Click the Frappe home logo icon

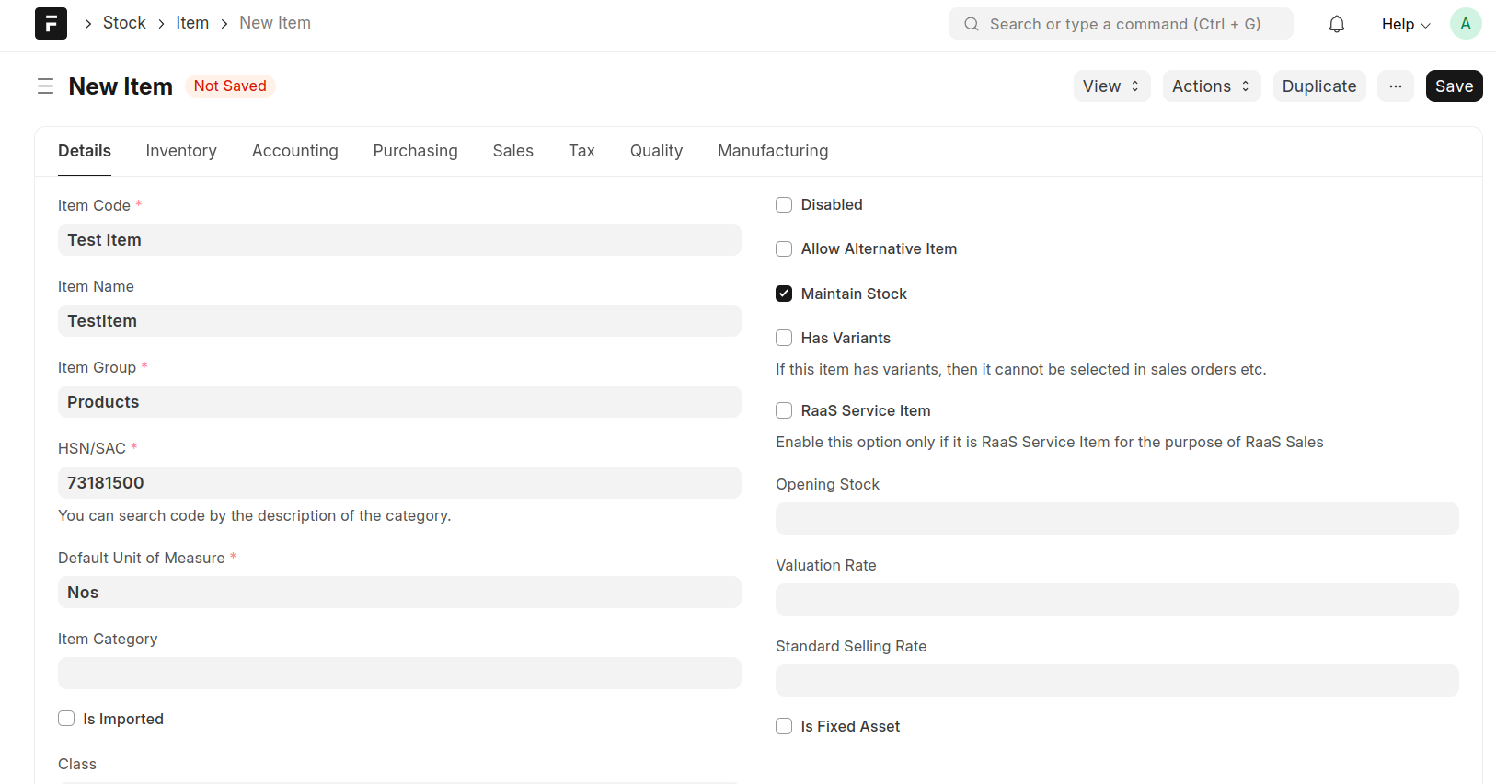[x=51, y=23]
